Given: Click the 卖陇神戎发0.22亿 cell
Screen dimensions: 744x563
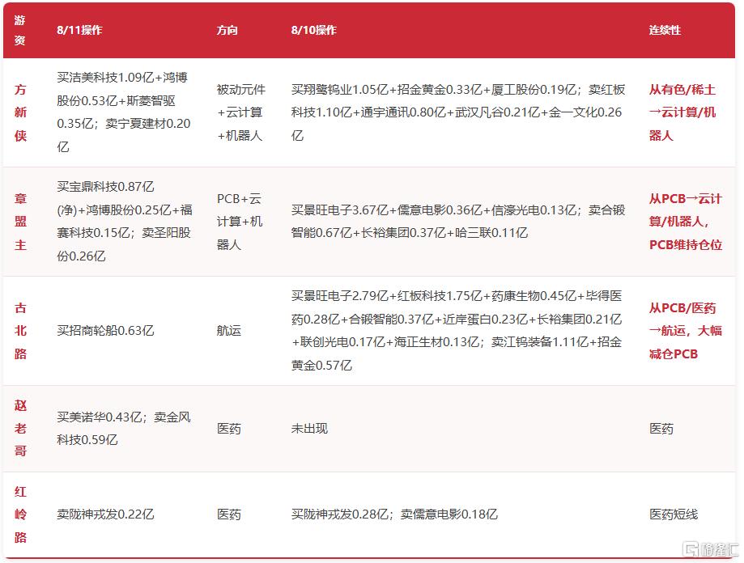Looking at the screenshot, I should [x=105, y=514].
